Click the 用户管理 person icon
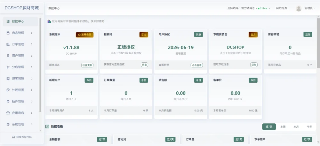This screenshot has width=320, height=146. [8, 56]
